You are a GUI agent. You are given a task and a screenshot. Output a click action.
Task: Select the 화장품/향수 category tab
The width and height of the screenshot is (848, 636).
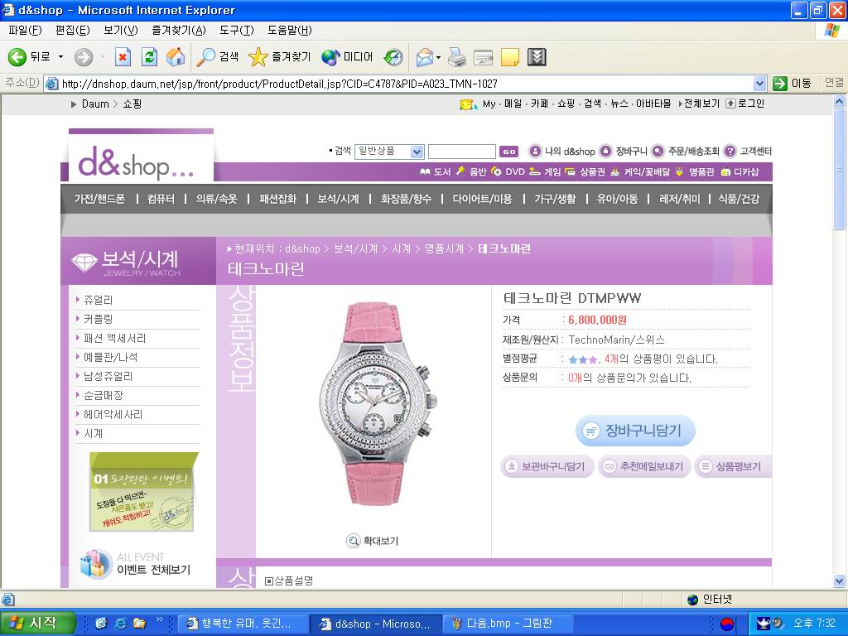(406, 199)
